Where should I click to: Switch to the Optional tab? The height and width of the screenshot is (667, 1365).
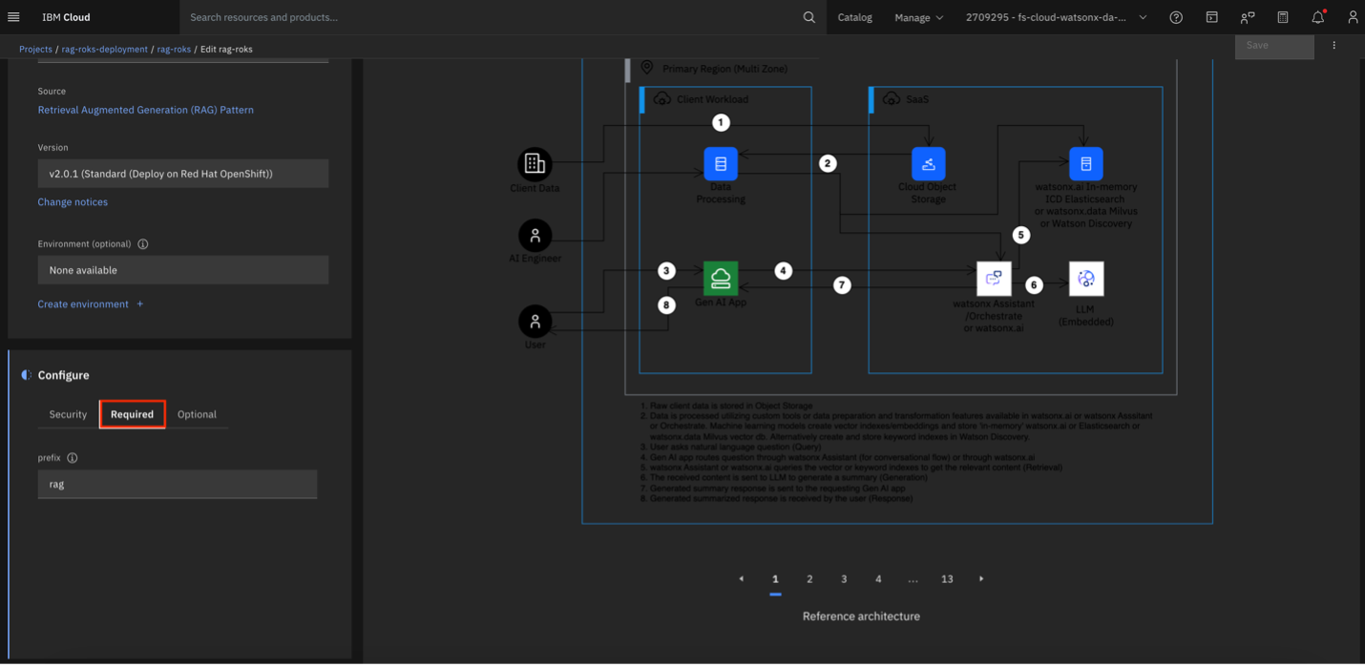(x=197, y=414)
